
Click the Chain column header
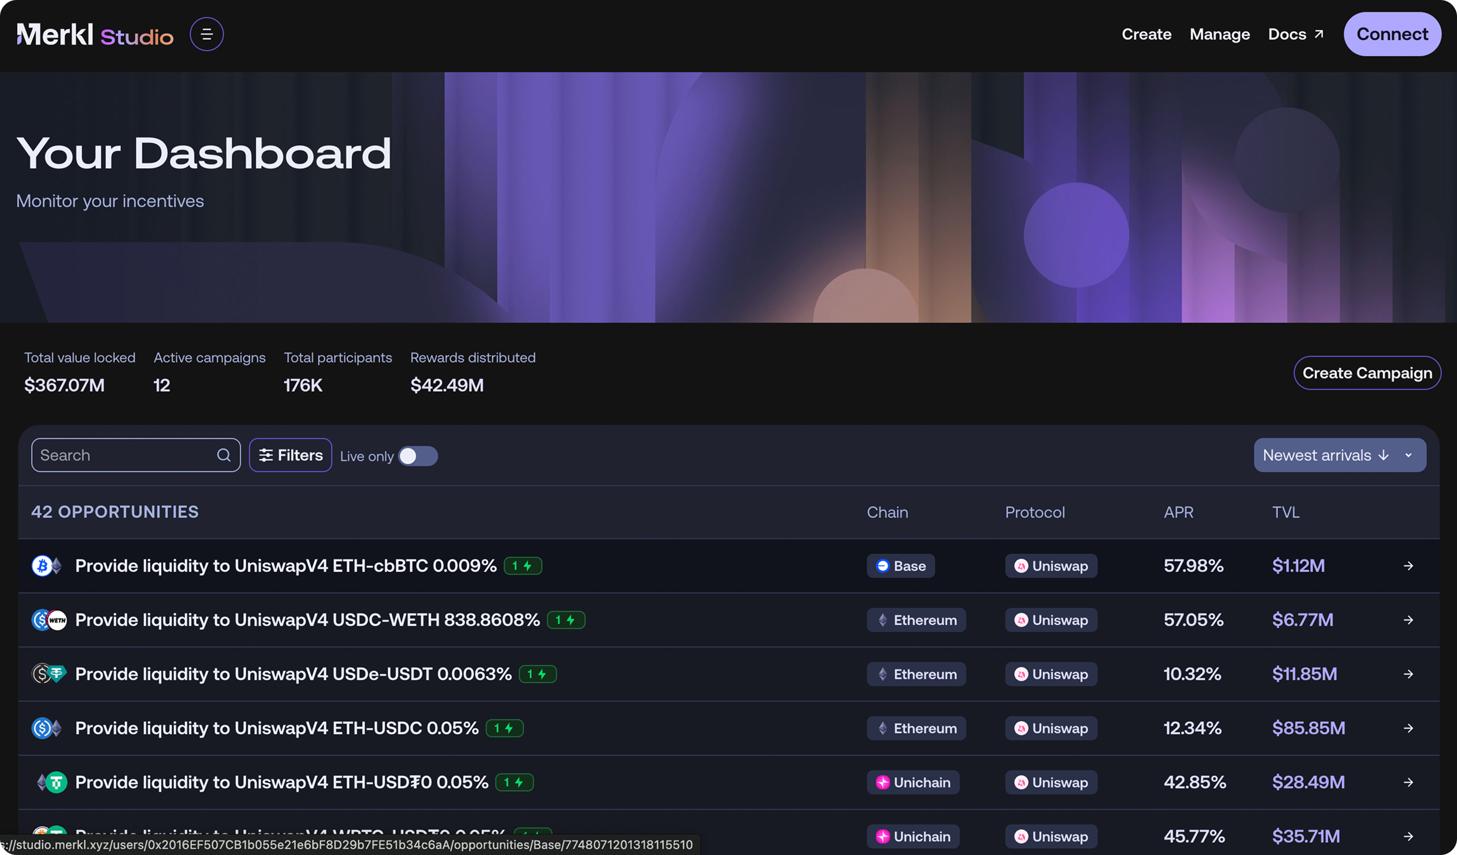pyautogui.click(x=887, y=512)
